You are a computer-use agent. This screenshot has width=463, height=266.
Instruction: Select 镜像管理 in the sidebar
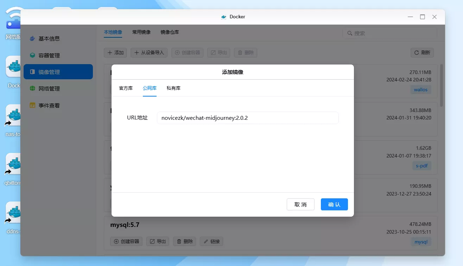(x=58, y=72)
